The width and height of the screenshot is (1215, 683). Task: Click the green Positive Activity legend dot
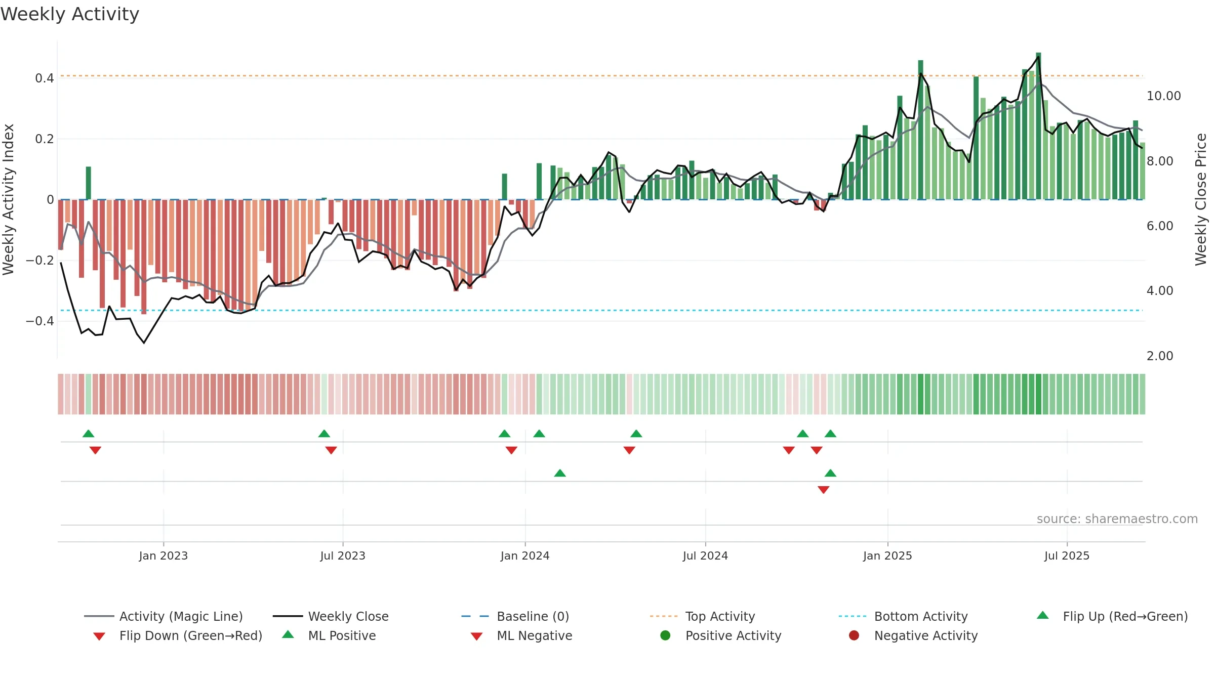click(665, 635)
